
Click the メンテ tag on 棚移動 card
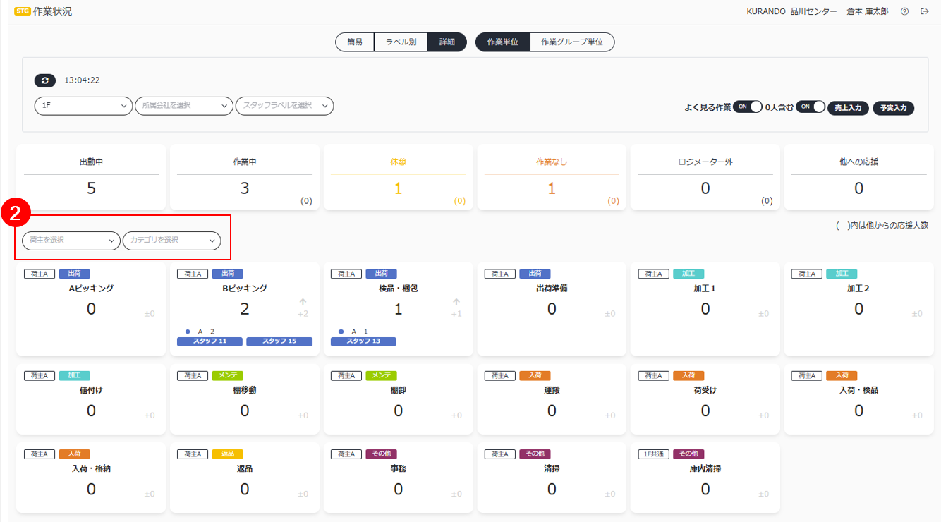(x=228, y=375)
